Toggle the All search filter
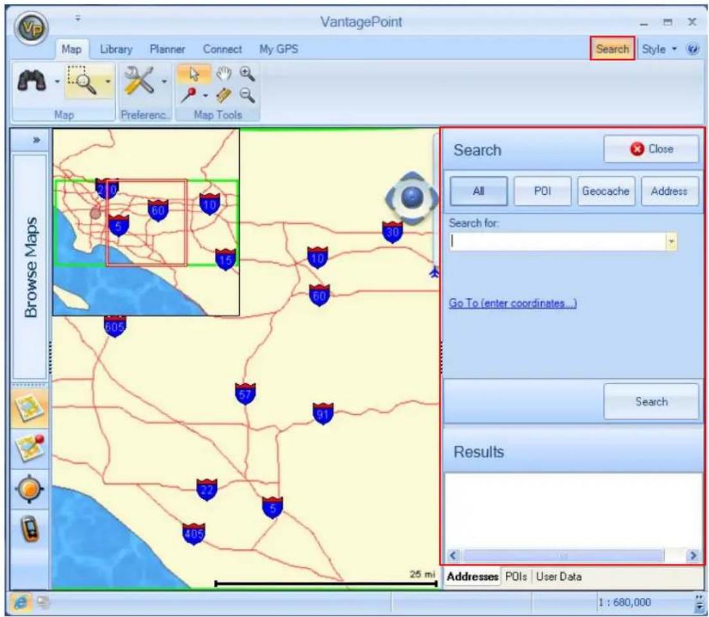This screenshot has height=617, width=709. coord(478,191)
